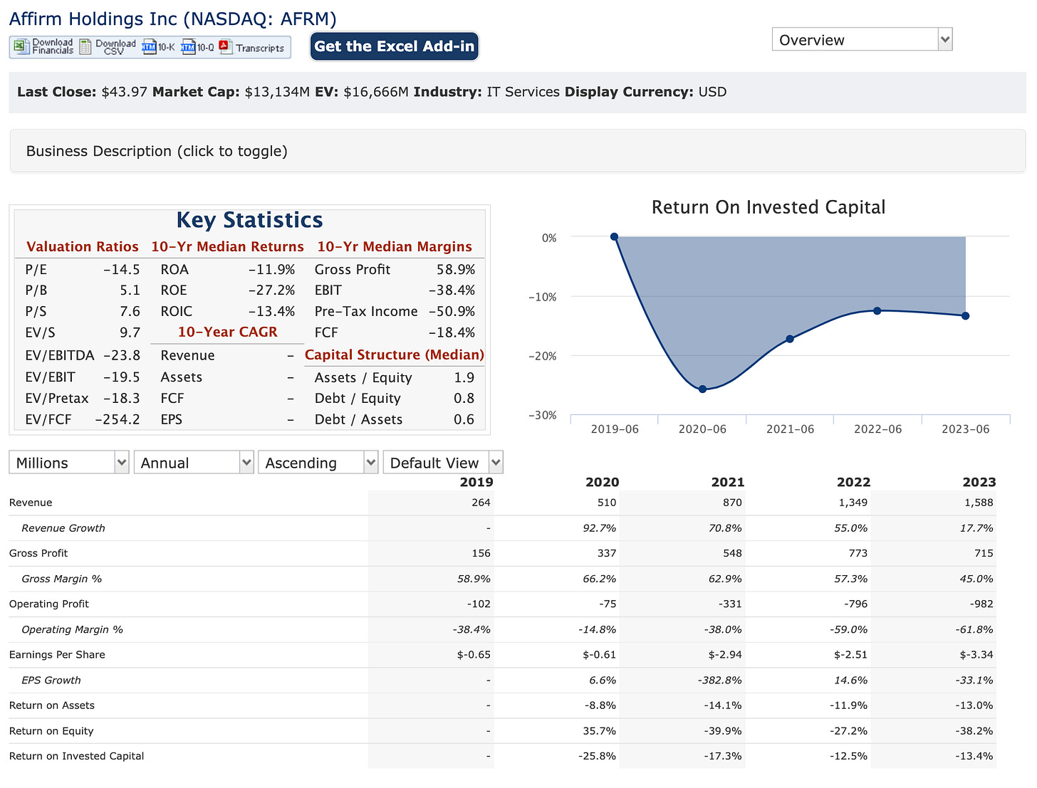Open the Transcripts PDF icon

226,47
